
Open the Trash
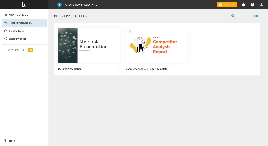point(12,141)
